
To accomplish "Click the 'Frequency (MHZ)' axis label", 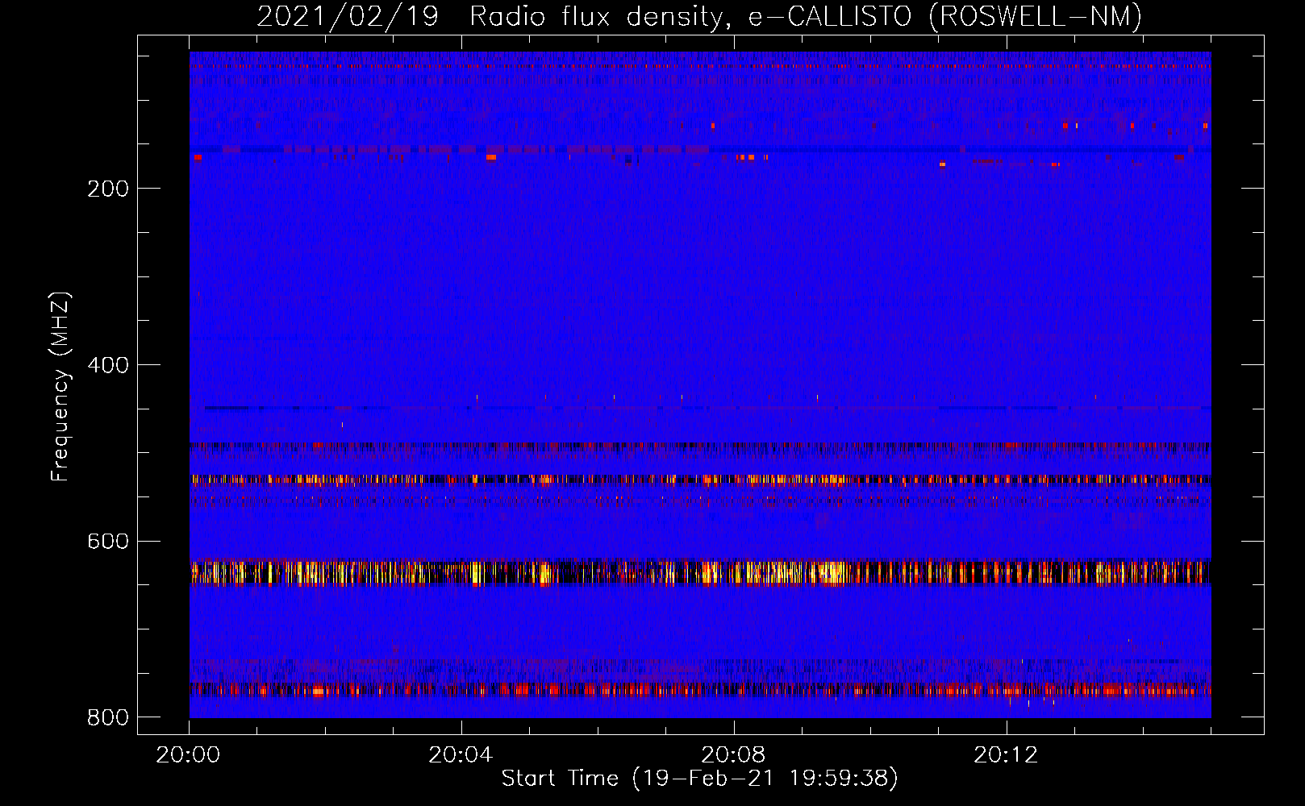I will (x=60, y=387).
